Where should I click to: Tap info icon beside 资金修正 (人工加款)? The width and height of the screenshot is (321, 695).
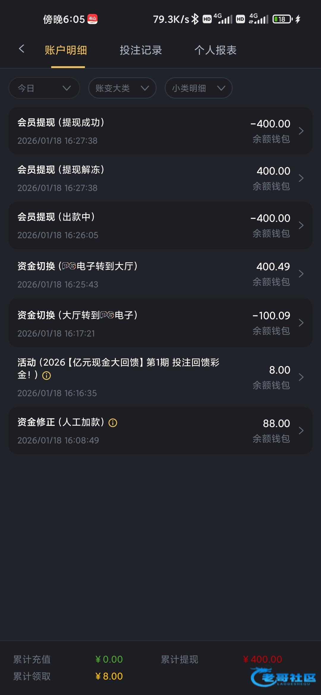pos(113,423)
